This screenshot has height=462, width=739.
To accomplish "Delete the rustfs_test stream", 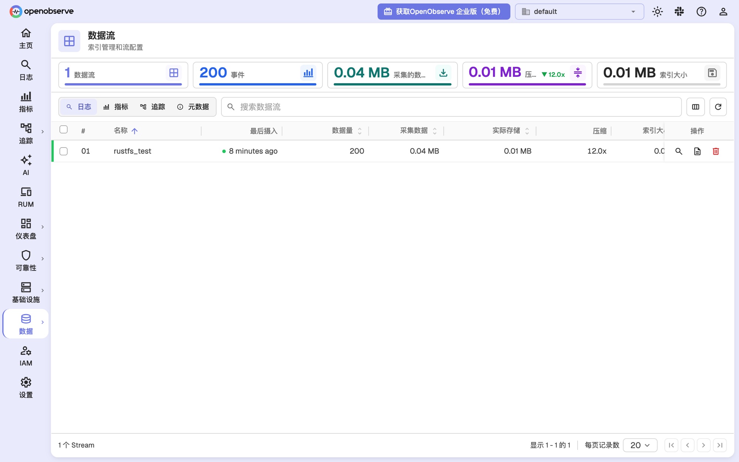I will point(716,151).
